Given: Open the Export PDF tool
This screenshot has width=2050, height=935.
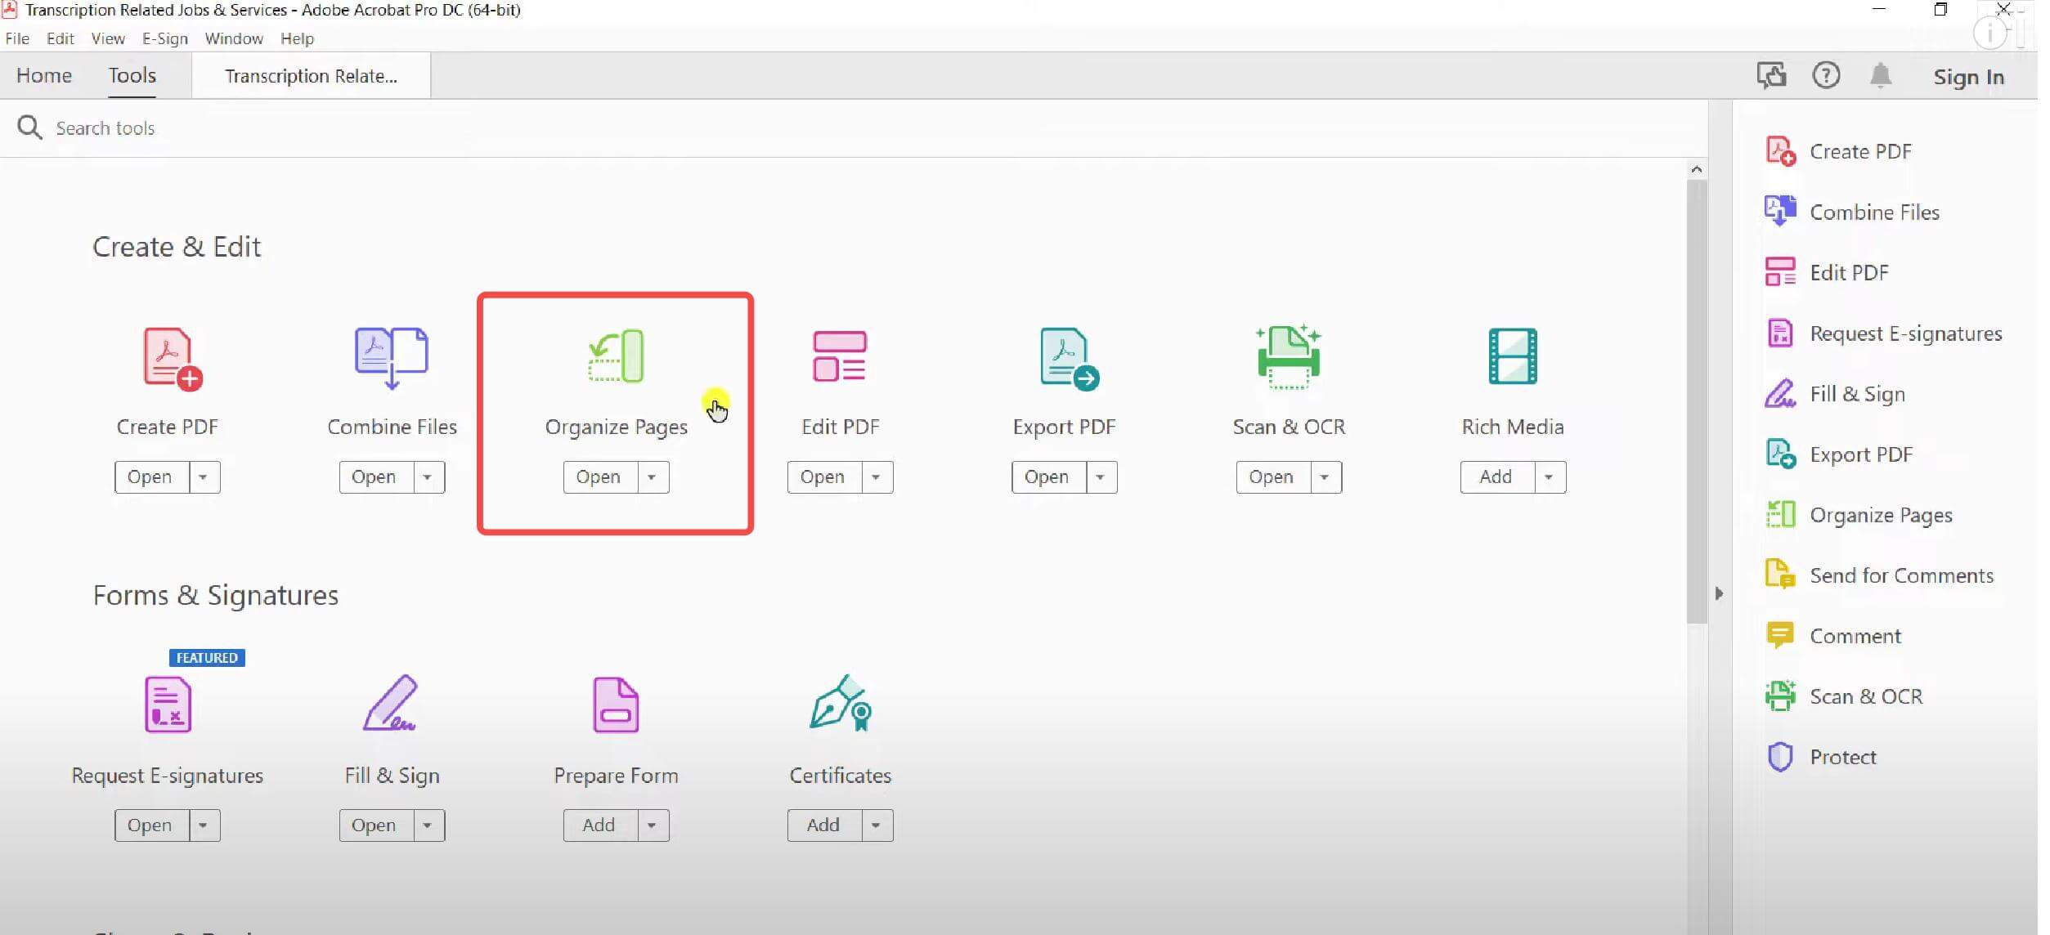Looking at the screenshot, I should click(x=1047, y=476).
